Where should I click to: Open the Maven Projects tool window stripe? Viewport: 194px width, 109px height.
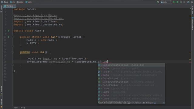click(193, 24)
